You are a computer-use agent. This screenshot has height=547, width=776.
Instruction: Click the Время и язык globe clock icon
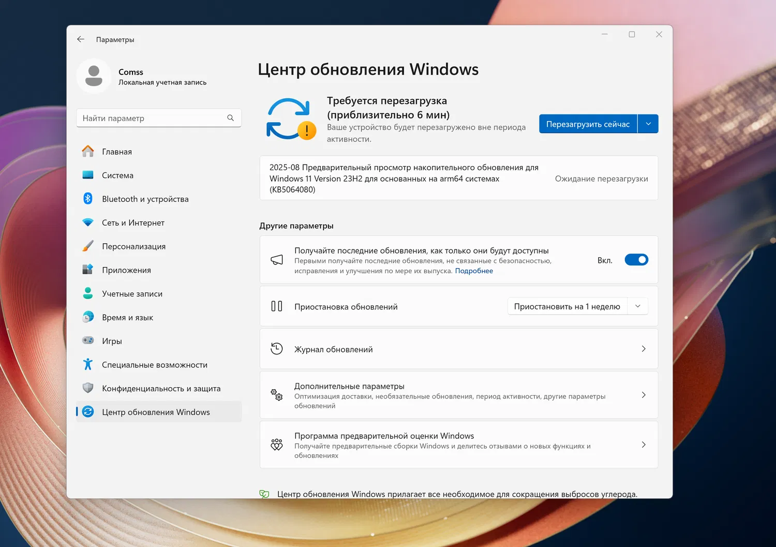coord(88,317)
